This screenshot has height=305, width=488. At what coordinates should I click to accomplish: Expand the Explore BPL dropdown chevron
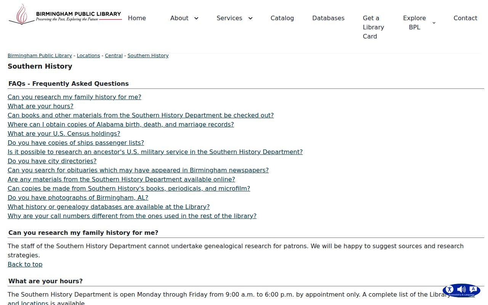click(434, 23)
